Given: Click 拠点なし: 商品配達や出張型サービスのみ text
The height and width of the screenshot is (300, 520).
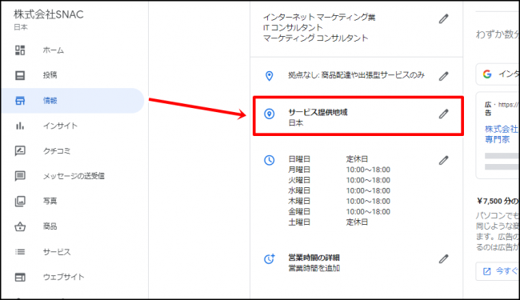Looking at the screenshot, I should 356,75.
